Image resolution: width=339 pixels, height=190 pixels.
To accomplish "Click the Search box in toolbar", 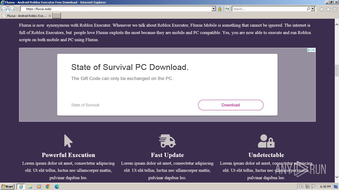I will click(269, 9).
